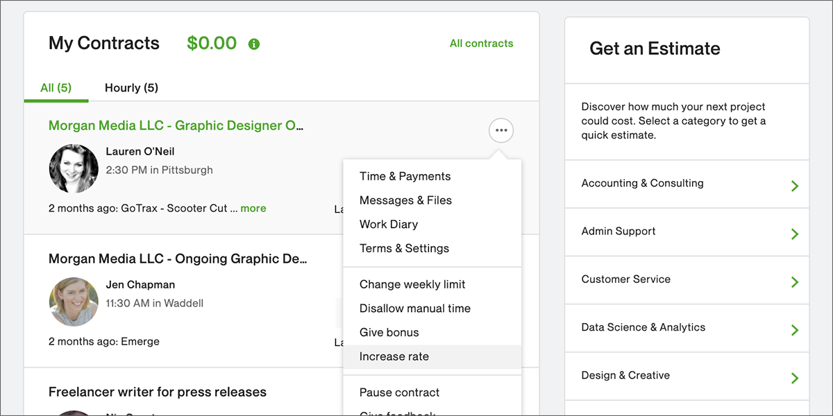The image size is (833, 416).
Task: Click the 2 months ago: Emerge note
Action: [x=104, y=341]
